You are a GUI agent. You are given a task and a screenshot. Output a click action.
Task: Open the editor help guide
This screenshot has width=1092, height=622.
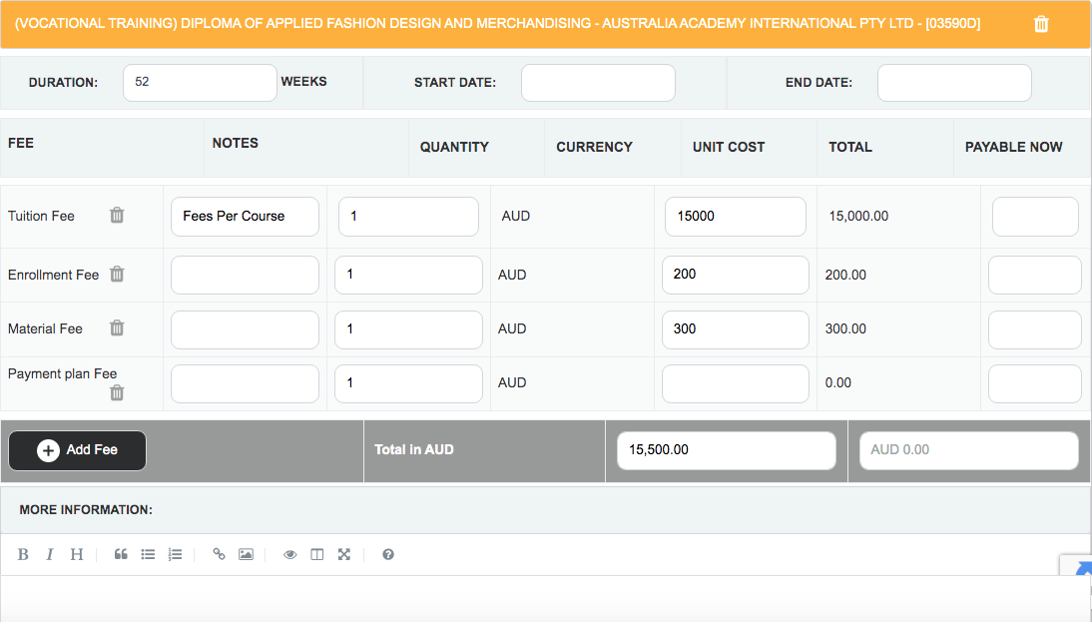(388, 554)
